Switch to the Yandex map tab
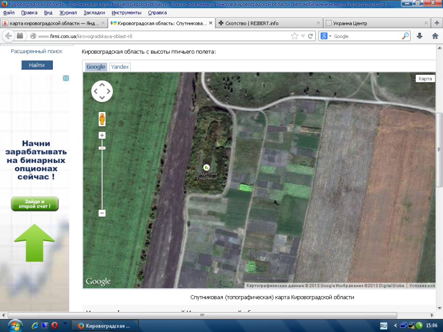Viewport: 443px width, 332px height. tap(120, 67)
